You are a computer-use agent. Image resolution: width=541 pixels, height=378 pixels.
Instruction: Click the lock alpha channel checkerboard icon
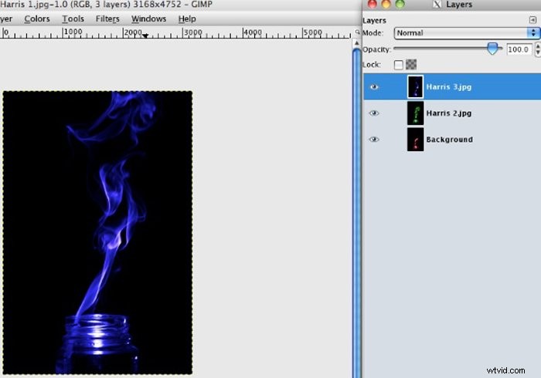[411, 65]
